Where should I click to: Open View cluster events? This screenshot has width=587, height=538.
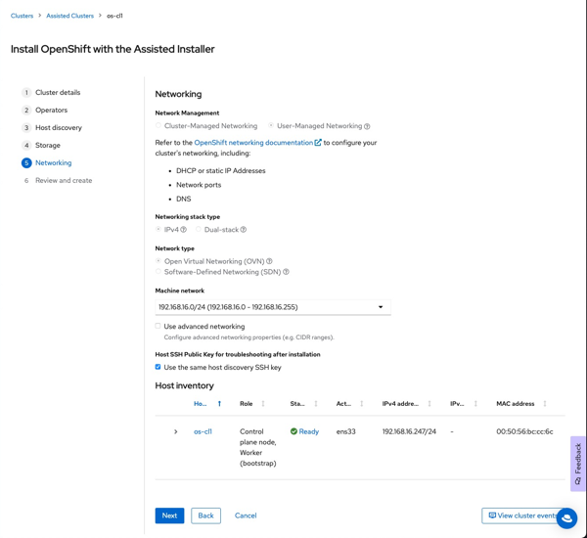pos(523,516)
